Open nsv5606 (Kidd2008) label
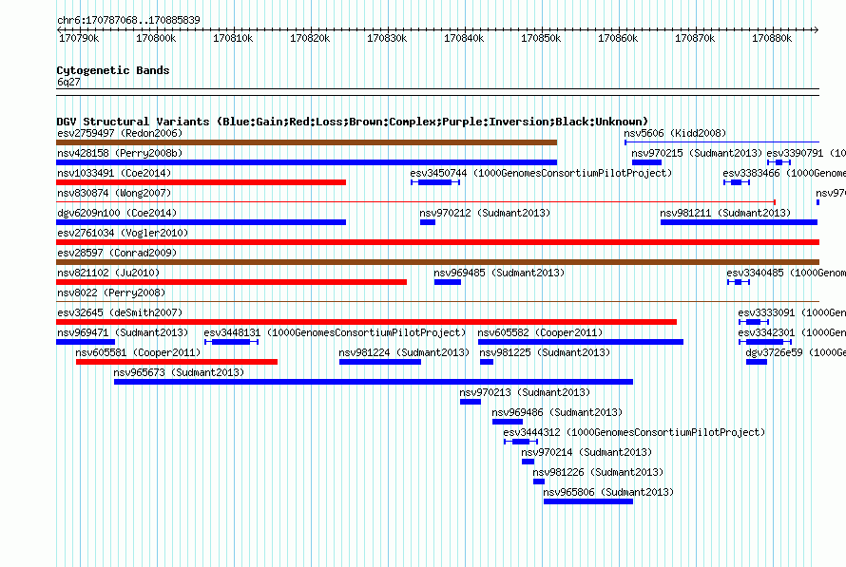This screenshot has width=846, height=567. coord(675,133)
